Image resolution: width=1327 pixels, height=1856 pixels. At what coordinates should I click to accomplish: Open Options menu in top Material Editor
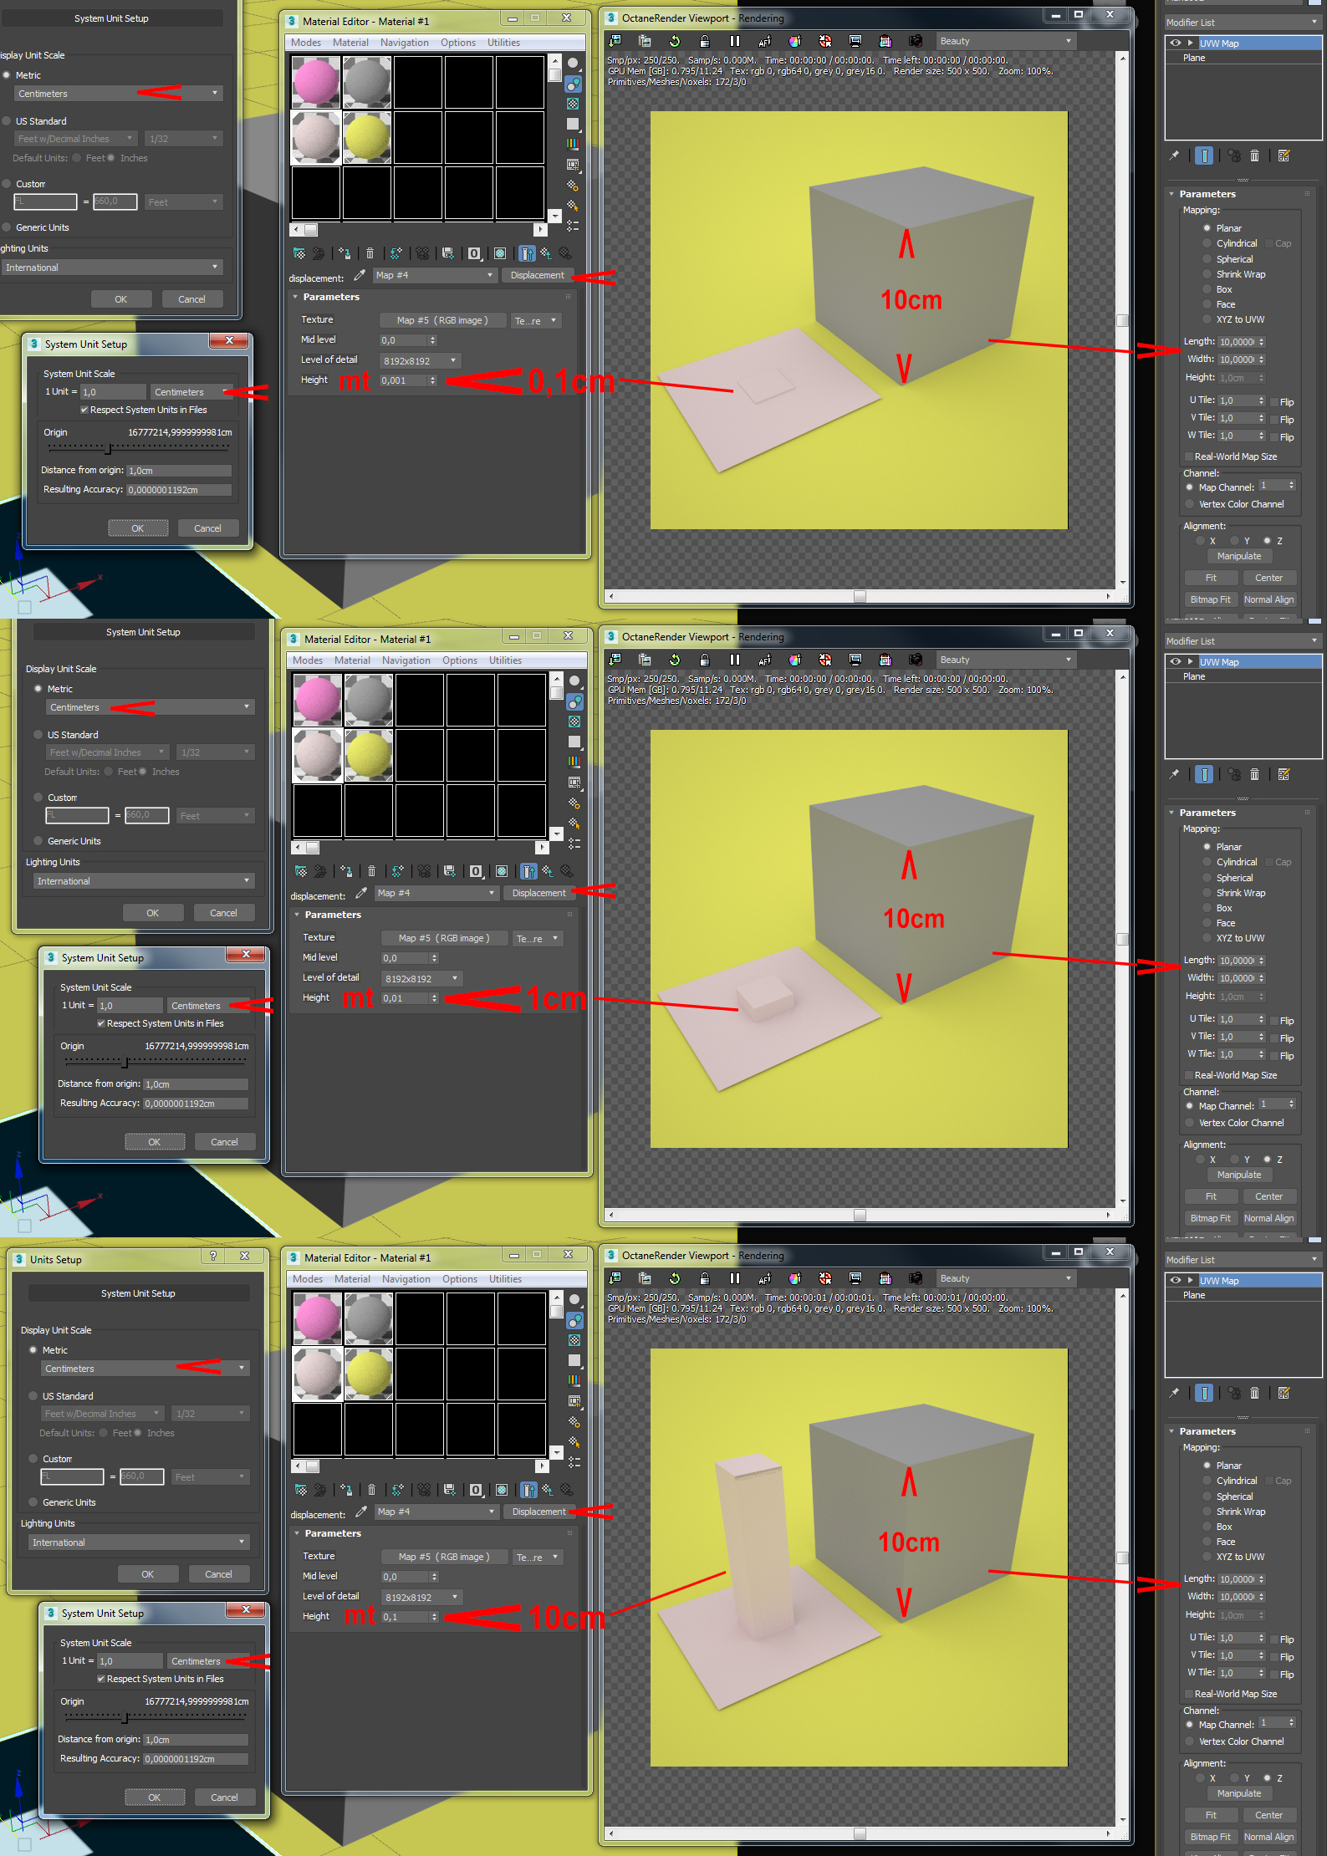click(458, 43)
